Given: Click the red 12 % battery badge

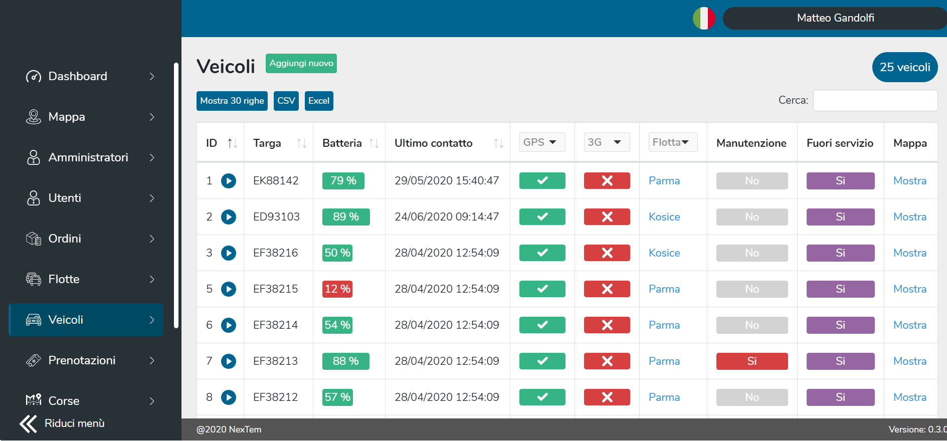Looking at the screenshot, I should (337, 289).
